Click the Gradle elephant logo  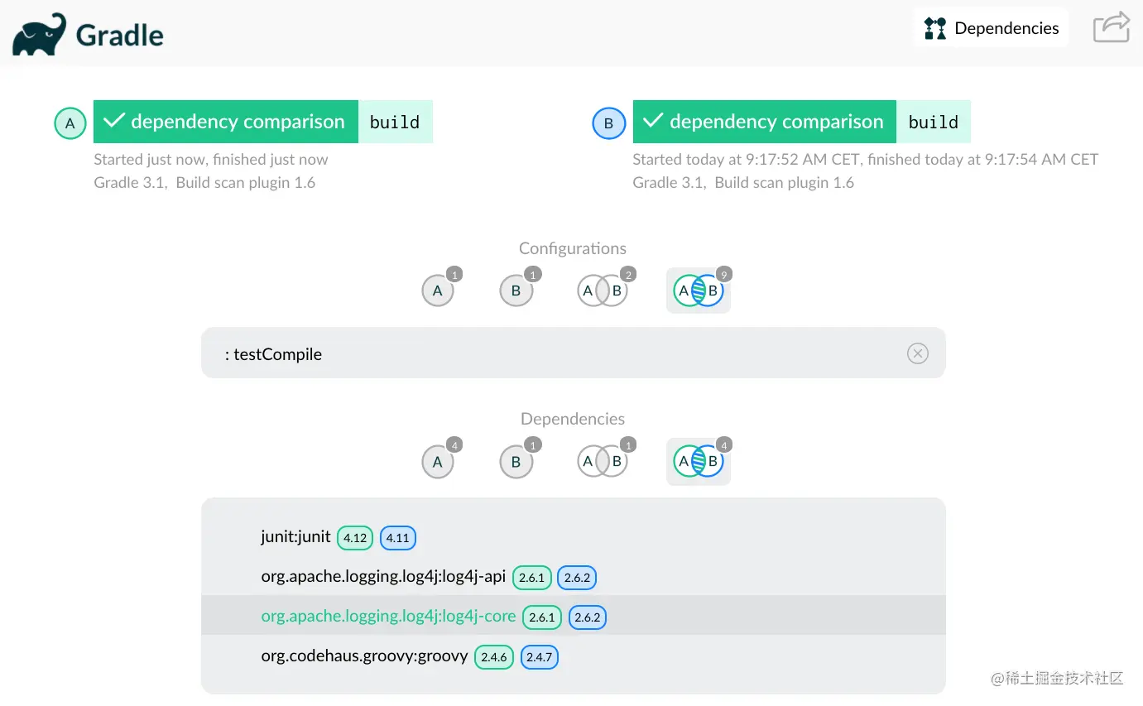40,35
